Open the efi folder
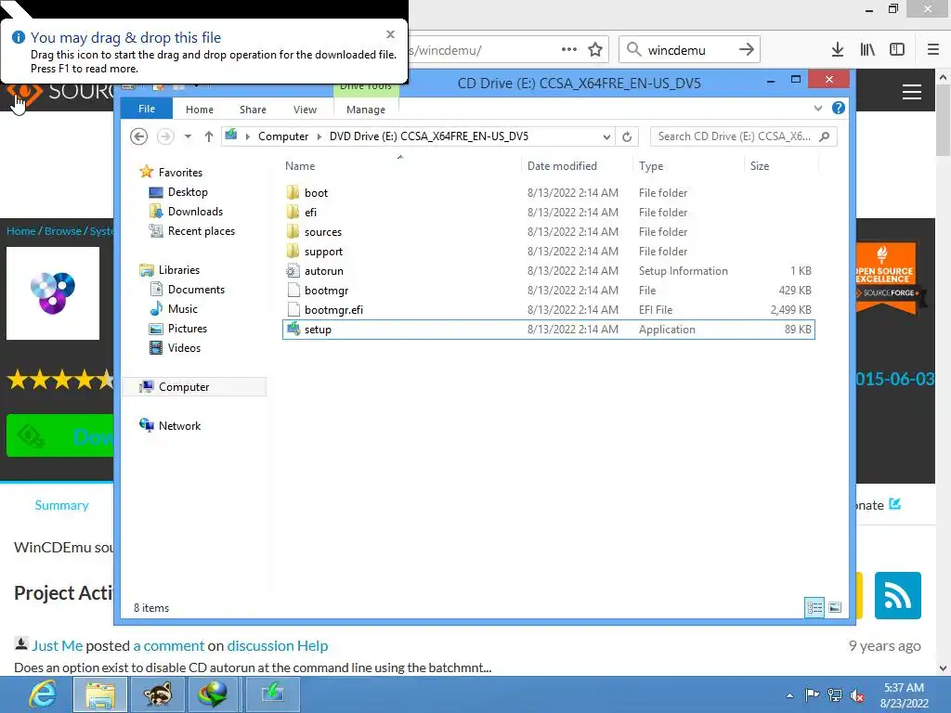The height and width of the screenshot is (713, 951). point(310,213)
